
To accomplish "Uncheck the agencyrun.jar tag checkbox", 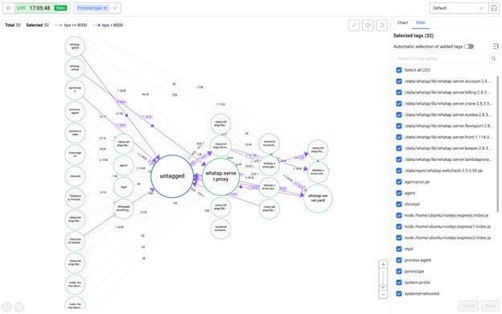I will click(399, 182).
